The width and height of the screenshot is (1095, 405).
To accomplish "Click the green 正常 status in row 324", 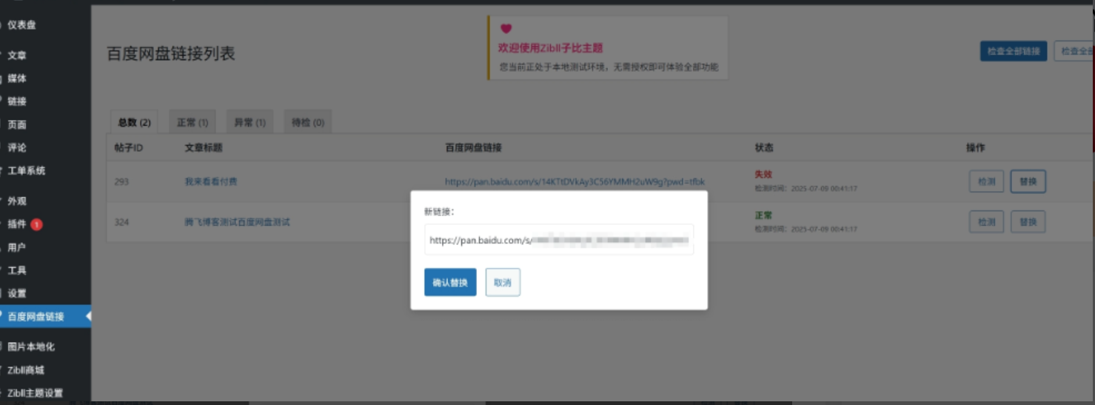I will 763,215.
